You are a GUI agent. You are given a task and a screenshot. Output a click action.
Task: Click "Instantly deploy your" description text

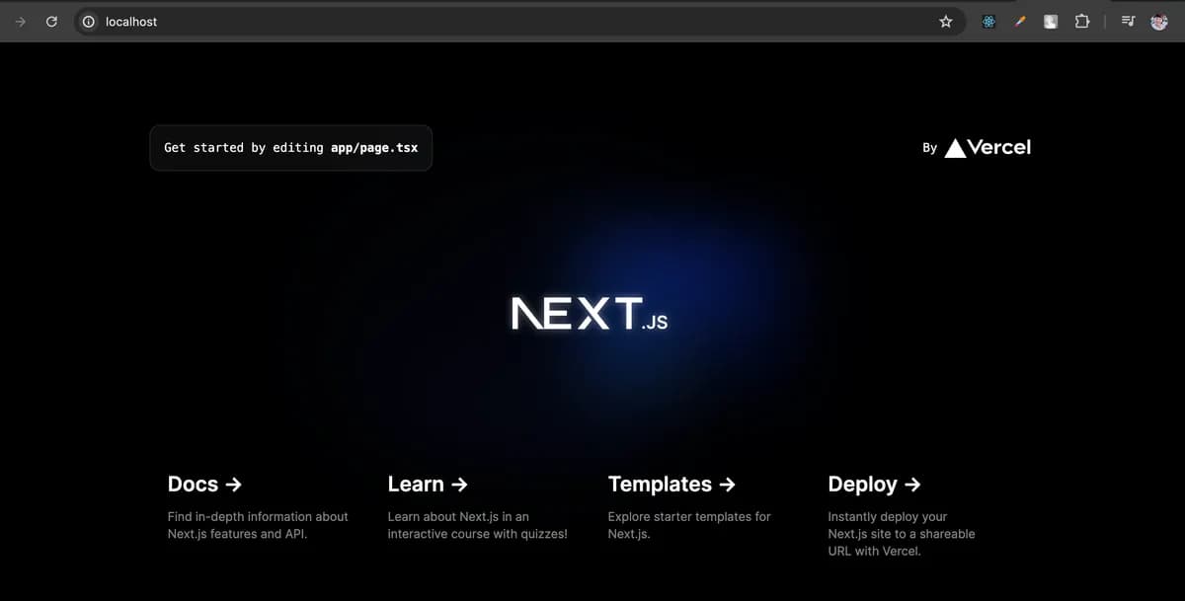(888, 516)
